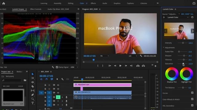Click the Lift button
The height and width of the screenshot is (110, 197).
[138, 66]
